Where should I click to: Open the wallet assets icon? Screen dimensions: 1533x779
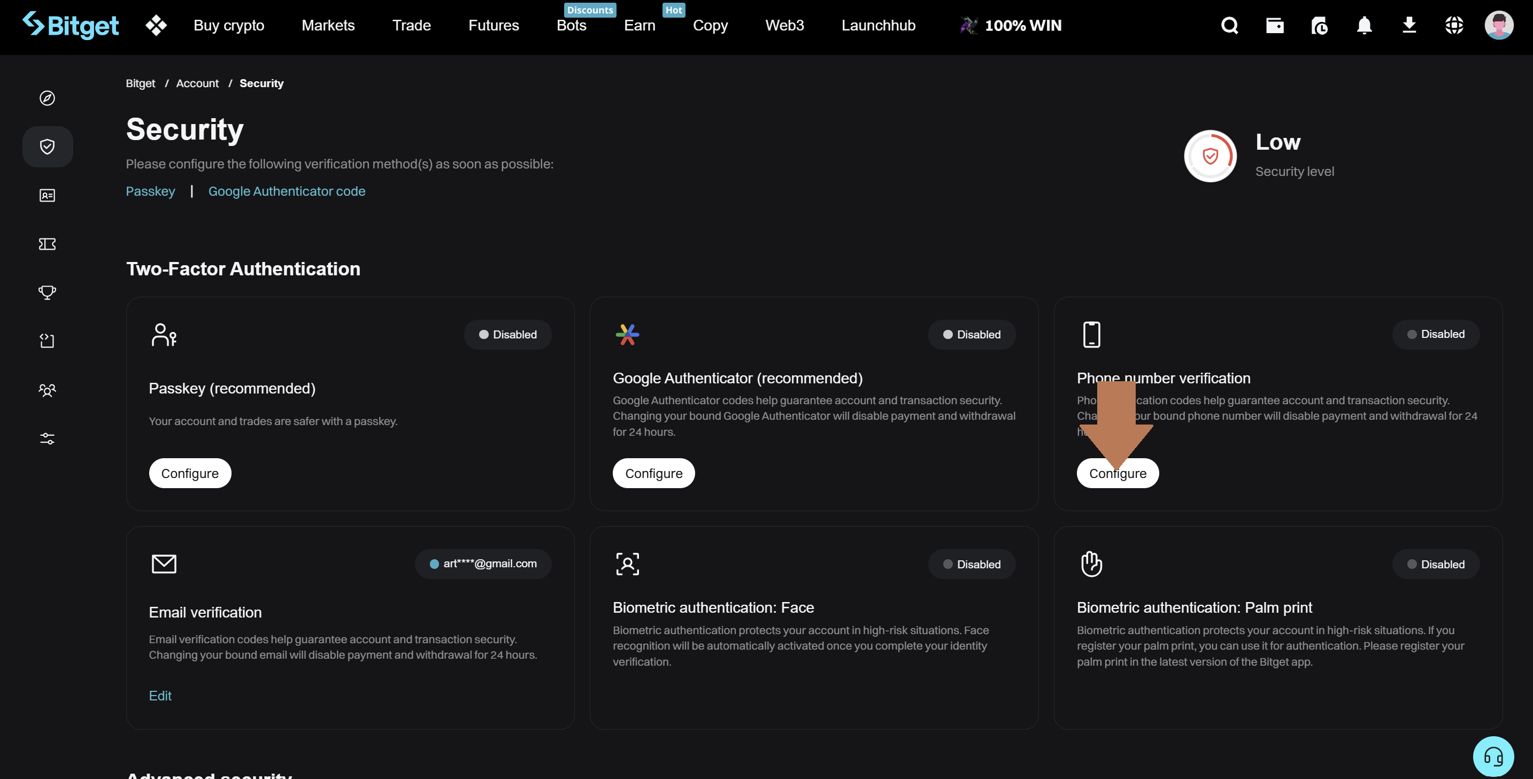(1274, 26)
